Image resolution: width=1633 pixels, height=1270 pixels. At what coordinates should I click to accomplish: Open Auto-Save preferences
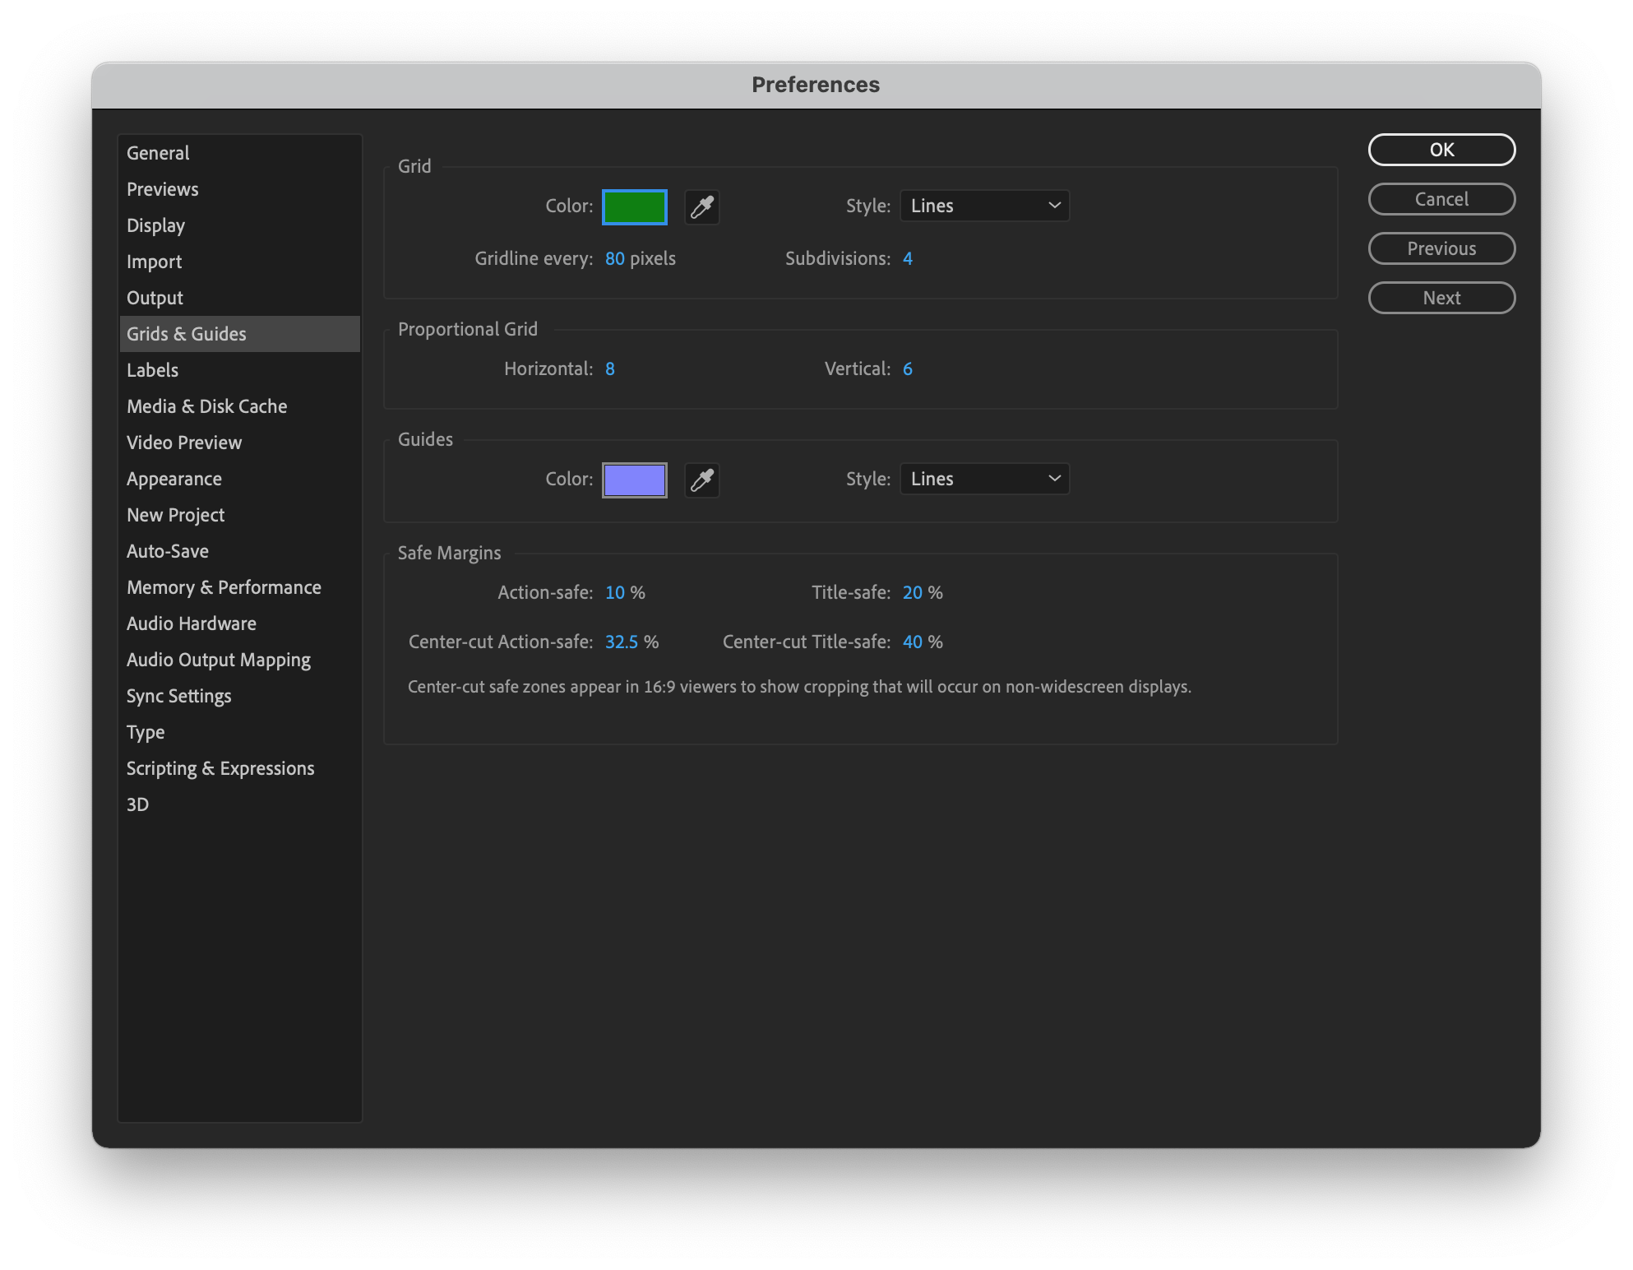tap(240, 551)
